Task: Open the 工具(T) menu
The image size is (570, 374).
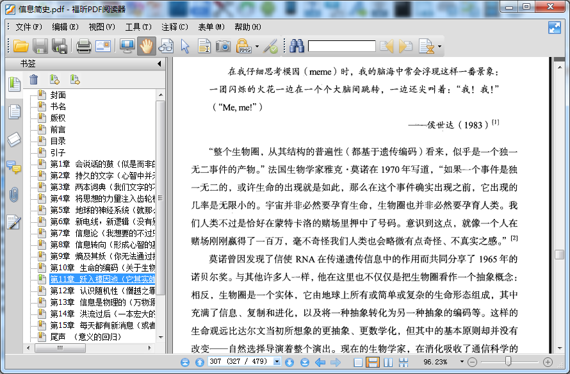Action: [x=138, y=27]
